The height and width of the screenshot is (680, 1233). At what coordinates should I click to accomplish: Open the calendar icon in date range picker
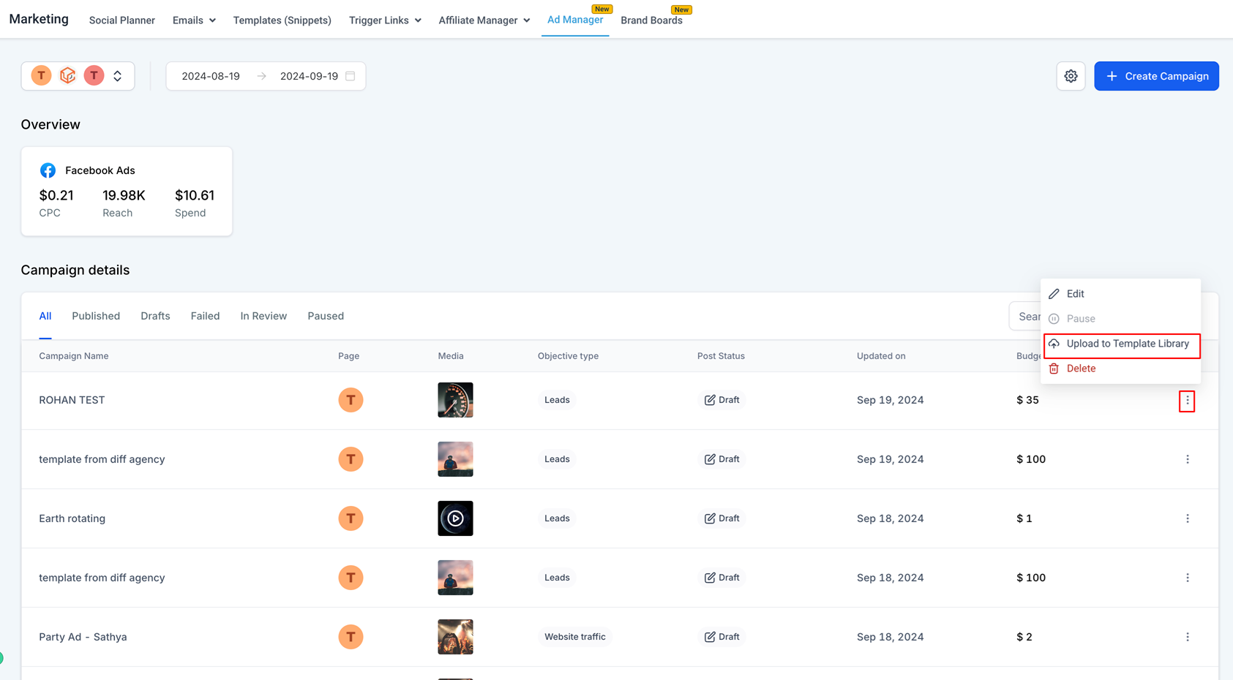point(351,75)
